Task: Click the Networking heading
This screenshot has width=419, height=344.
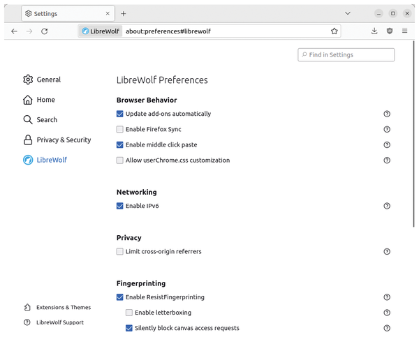Action: coord(137,193)
